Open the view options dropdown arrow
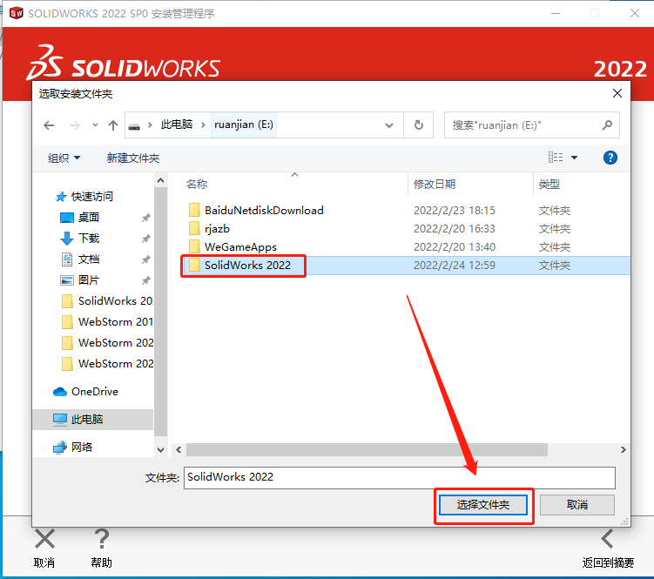The image size is (654, 579). click(575, 158)
